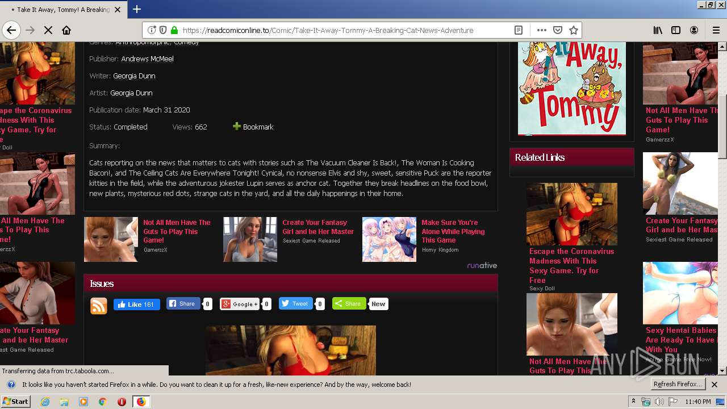Screen dimensions: 727x409
Task: Open media player taskbar icon
Action: 83,402
